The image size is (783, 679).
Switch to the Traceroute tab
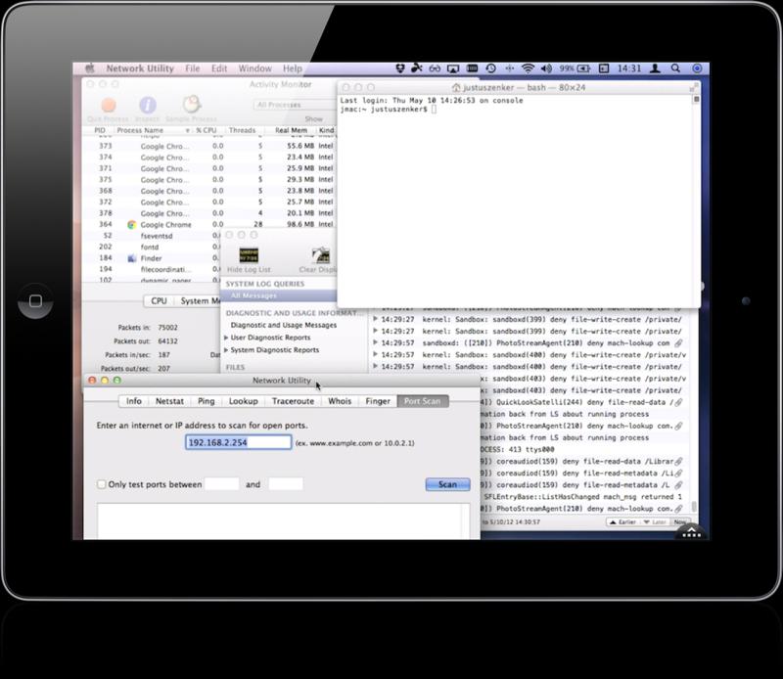(293, 401)
